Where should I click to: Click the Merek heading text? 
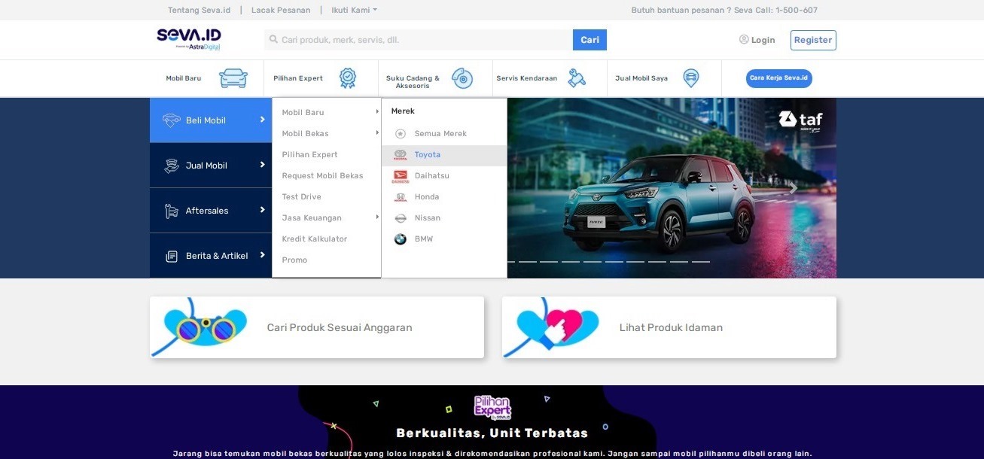tap(403, 111)
